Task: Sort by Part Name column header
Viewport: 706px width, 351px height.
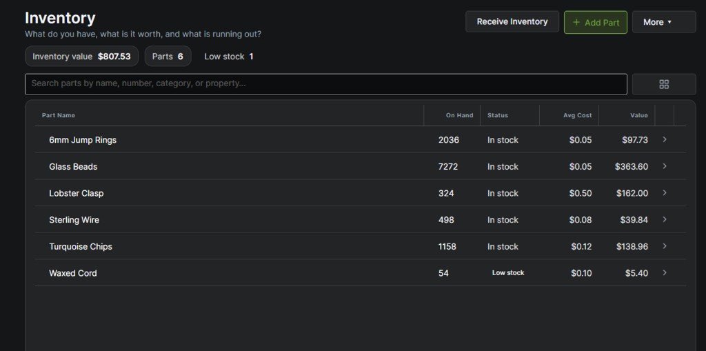Action: click(x=59, y=115)
